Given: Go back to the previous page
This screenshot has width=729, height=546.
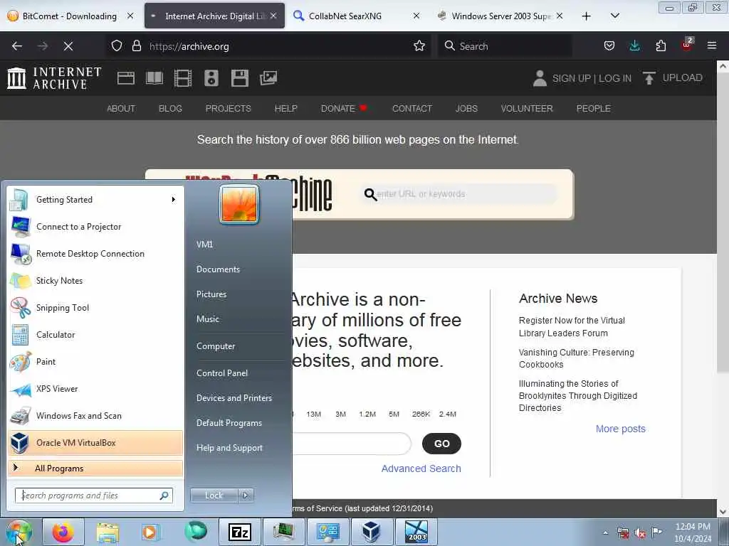Looking at the screenshot, I should point(17,46).
